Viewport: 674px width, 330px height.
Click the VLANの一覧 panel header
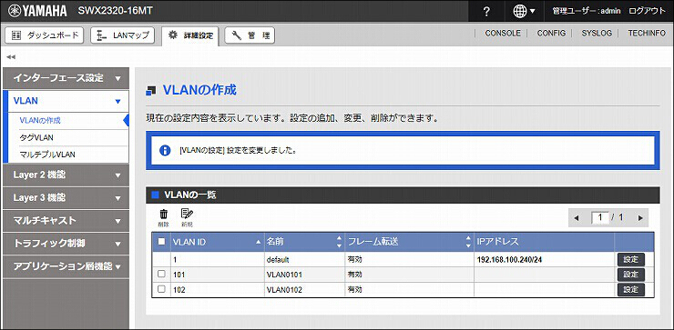pos(403,195)
